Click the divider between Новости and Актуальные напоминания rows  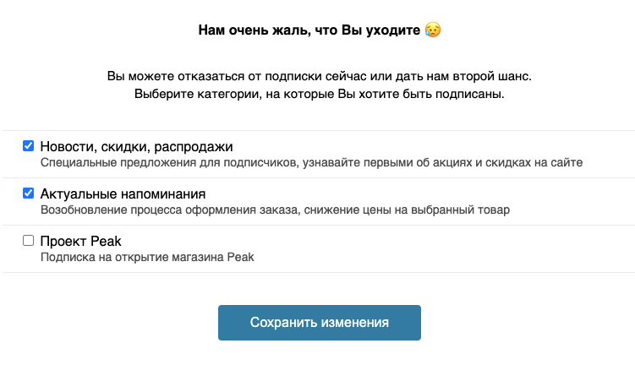click(319, 177)
